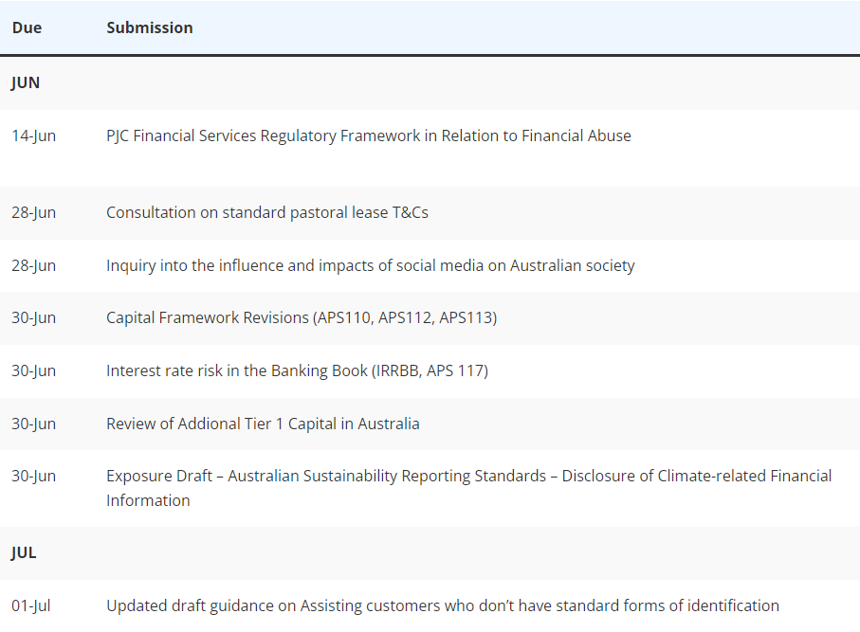Select the JUN month group row

[x=430, y=82]
